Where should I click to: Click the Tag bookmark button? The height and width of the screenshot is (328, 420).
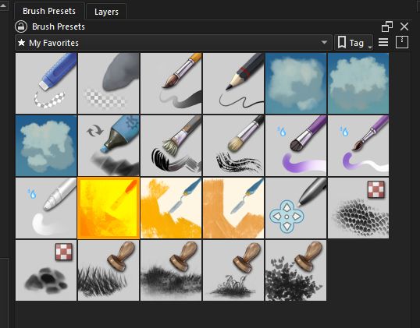pyautogui.click(x=351, y=43)
